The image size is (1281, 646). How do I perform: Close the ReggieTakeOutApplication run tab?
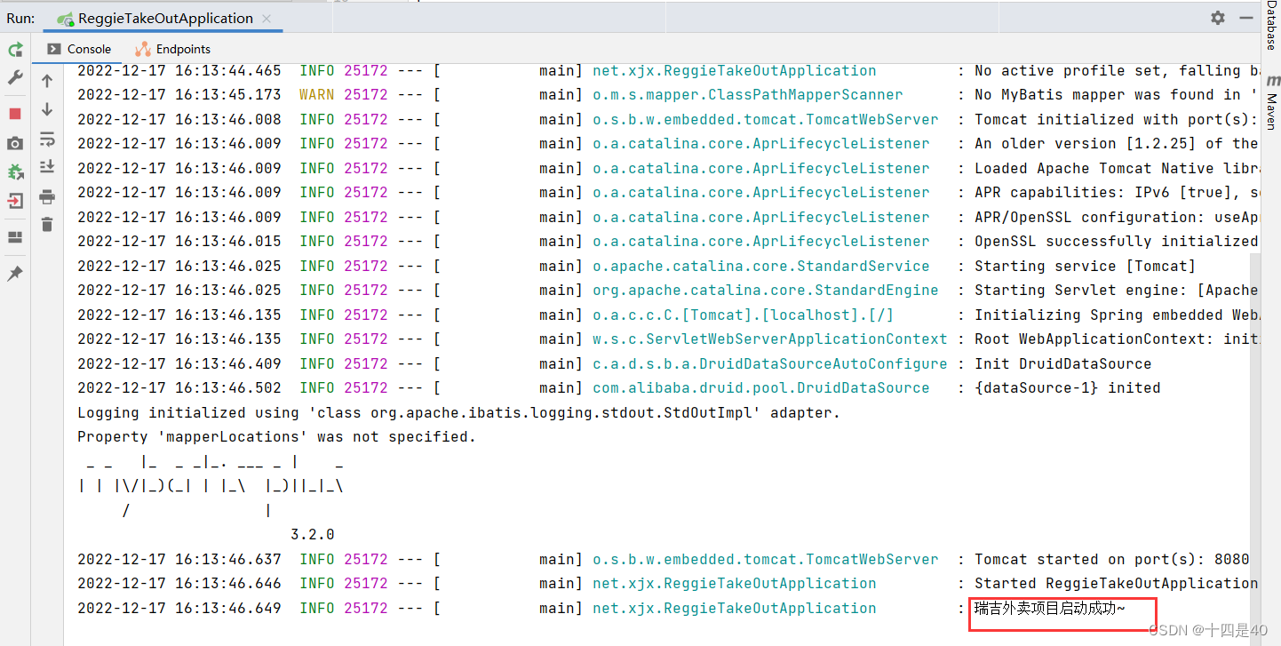coord(267,19)
